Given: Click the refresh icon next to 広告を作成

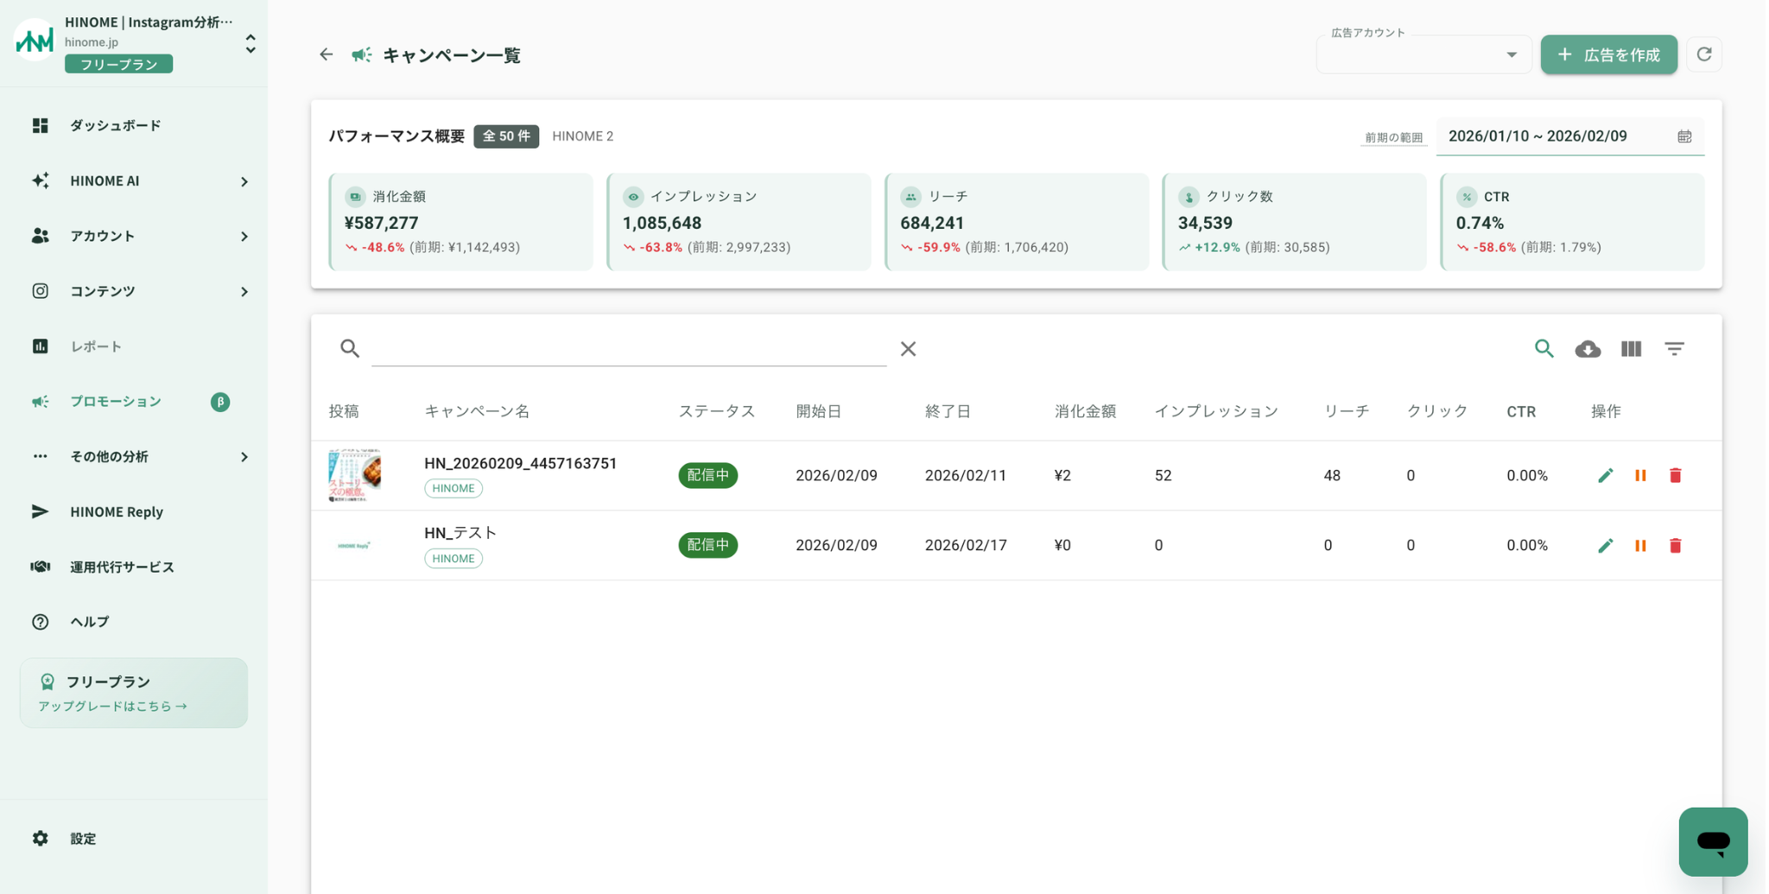Looking at the screenshot, I should click(x=1703, y=54).
